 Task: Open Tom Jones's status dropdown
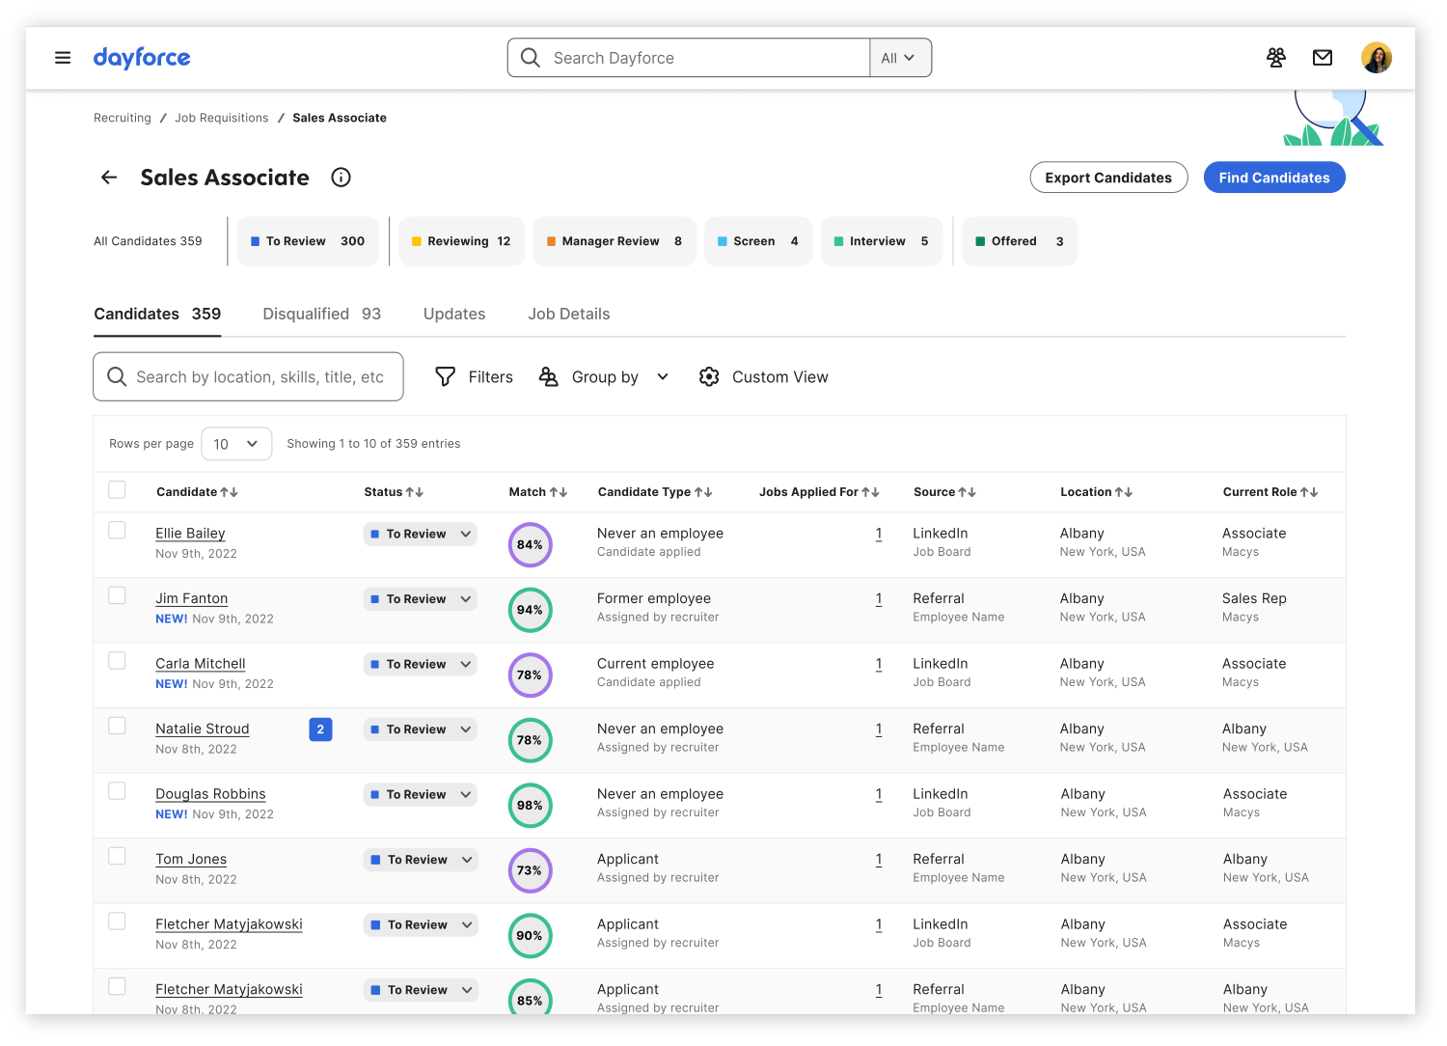coord(420,860)
